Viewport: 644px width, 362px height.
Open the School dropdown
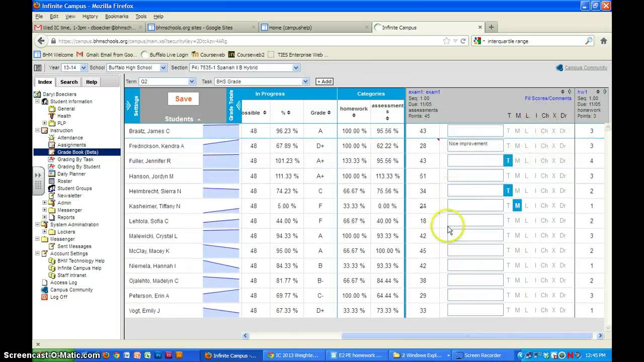coord(137,67)
